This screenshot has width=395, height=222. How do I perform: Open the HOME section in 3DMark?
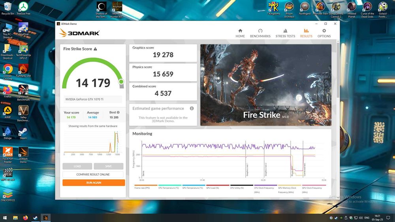pyautogui.click(x=240, y=33)
